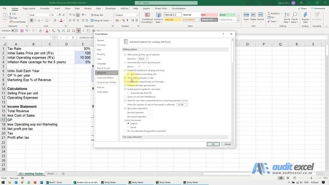Toggle 'Automatically insert a decimal point' checkbox
Image resolution: width=329 pixels, height=185 pixels.
(x=125, y=63)
